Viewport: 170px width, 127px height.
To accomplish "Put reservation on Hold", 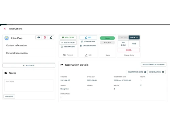I will click(134, 44).
